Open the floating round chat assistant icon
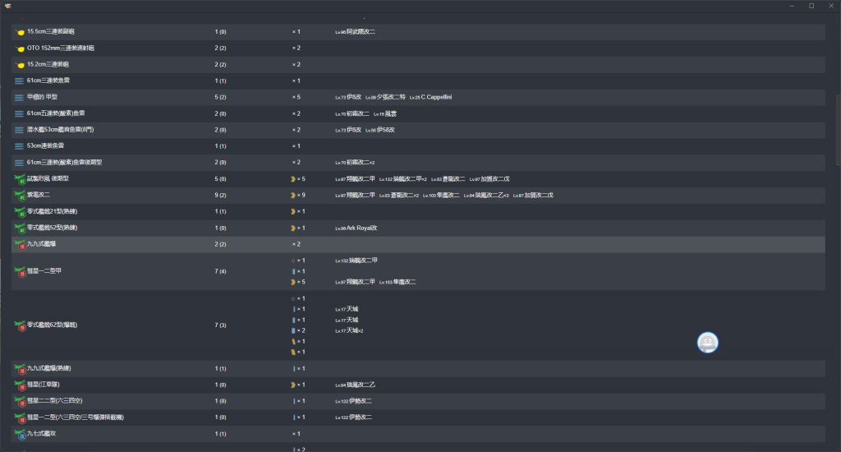The image size is (841, 452). (707, 343)
